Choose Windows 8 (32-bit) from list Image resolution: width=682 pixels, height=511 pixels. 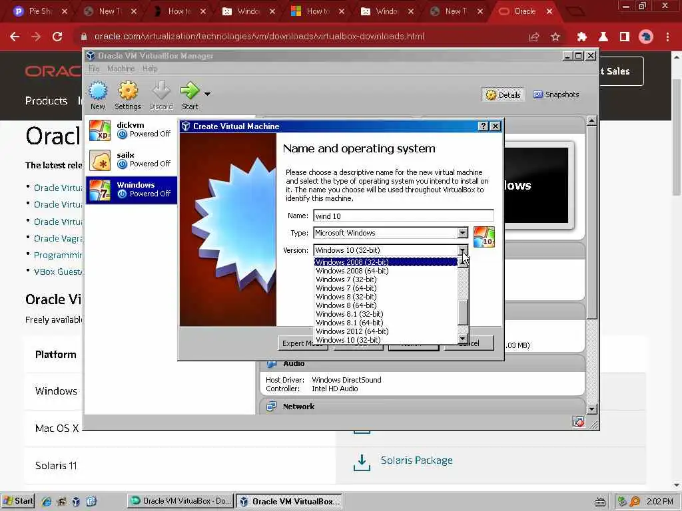click(x=386, y=297)
